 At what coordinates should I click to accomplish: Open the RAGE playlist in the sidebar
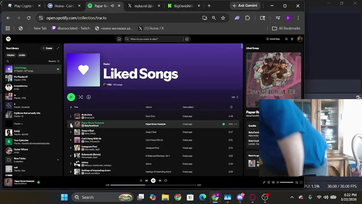pyautogui.click(x=33, y=133)
